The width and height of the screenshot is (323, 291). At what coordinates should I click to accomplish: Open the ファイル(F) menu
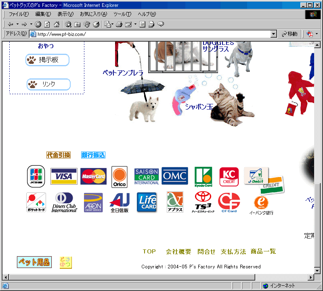pyautogui.click(x=19, y=14)
